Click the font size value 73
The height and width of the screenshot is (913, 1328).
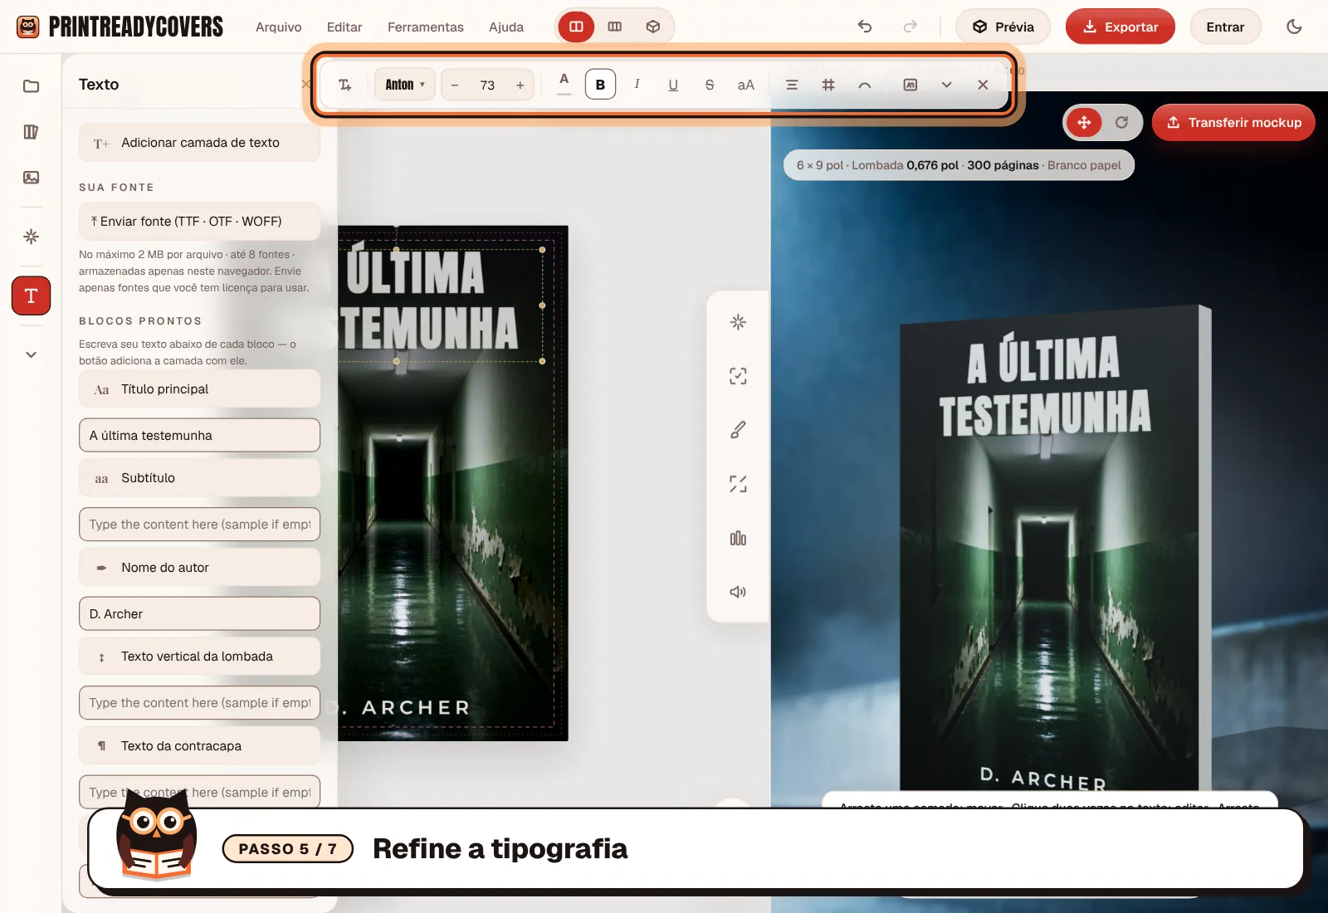[x=487, y=85]
